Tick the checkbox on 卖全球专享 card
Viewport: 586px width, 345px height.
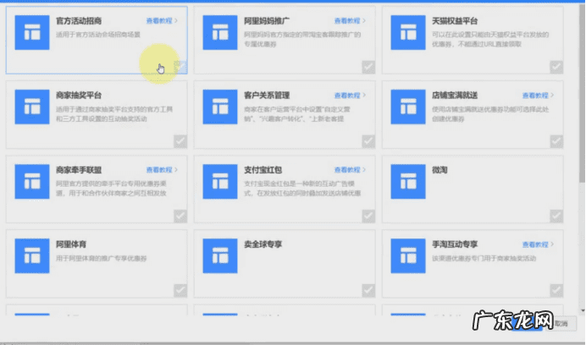tap(368, 291)
